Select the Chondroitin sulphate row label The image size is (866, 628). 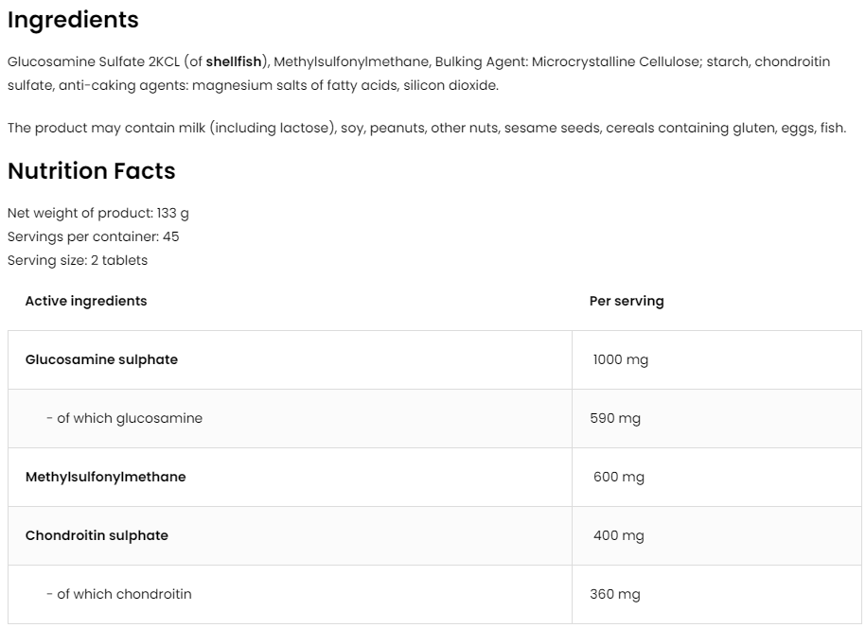pos(97,535)
